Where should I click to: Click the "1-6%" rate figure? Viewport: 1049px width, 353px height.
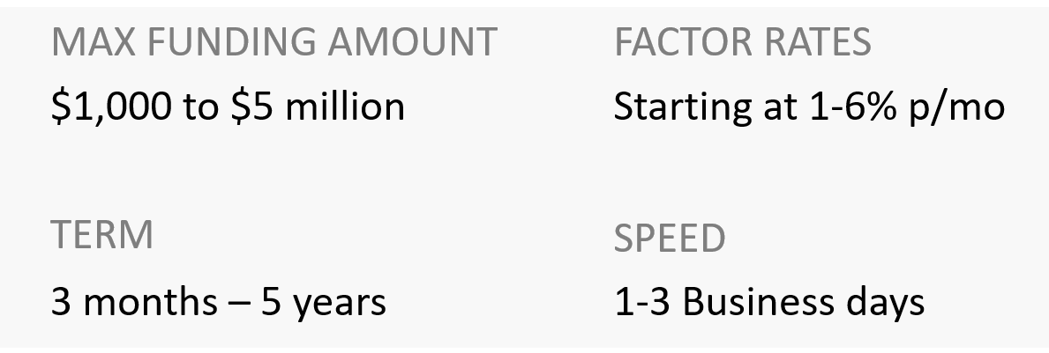click(849, 107)
